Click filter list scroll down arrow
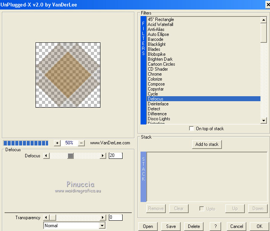 [264, 121]
